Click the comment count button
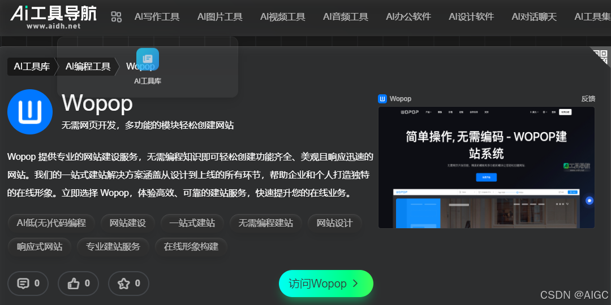The height and width of the screenshot is (305, 611). tap(28, 283)
